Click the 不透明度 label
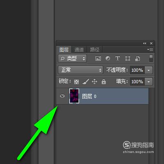 pos(117,70)
